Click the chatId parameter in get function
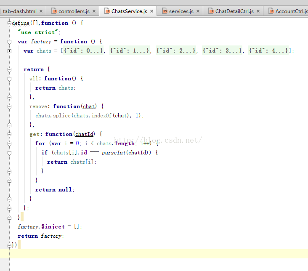Image resolution: width=308 pixels, height=271 pixels. click(84, 134)
